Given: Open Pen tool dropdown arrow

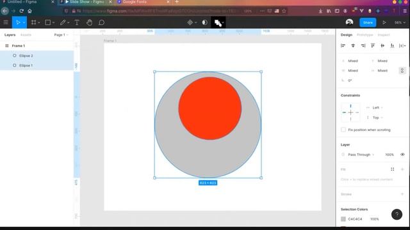Looking at the screenshot, I should point(69,23).
